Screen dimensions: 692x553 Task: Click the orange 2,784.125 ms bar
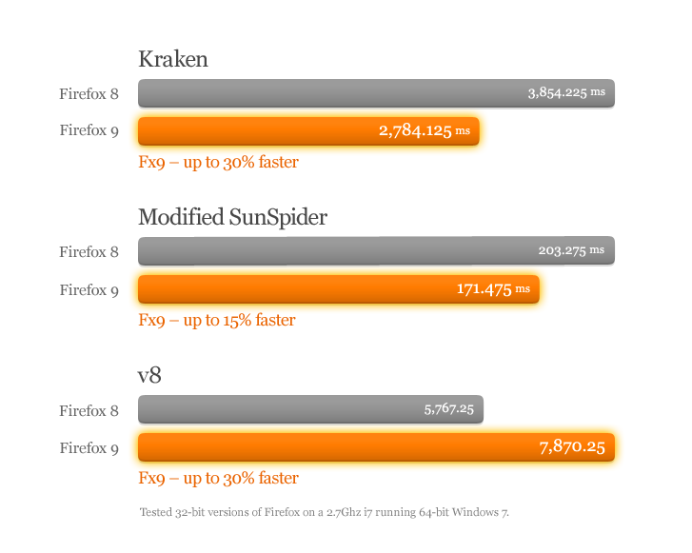[x=307, y=130]
